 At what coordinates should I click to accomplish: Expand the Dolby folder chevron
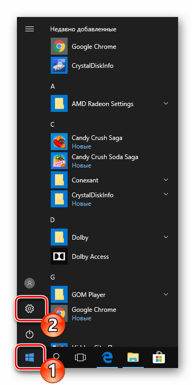pos(166,237)
